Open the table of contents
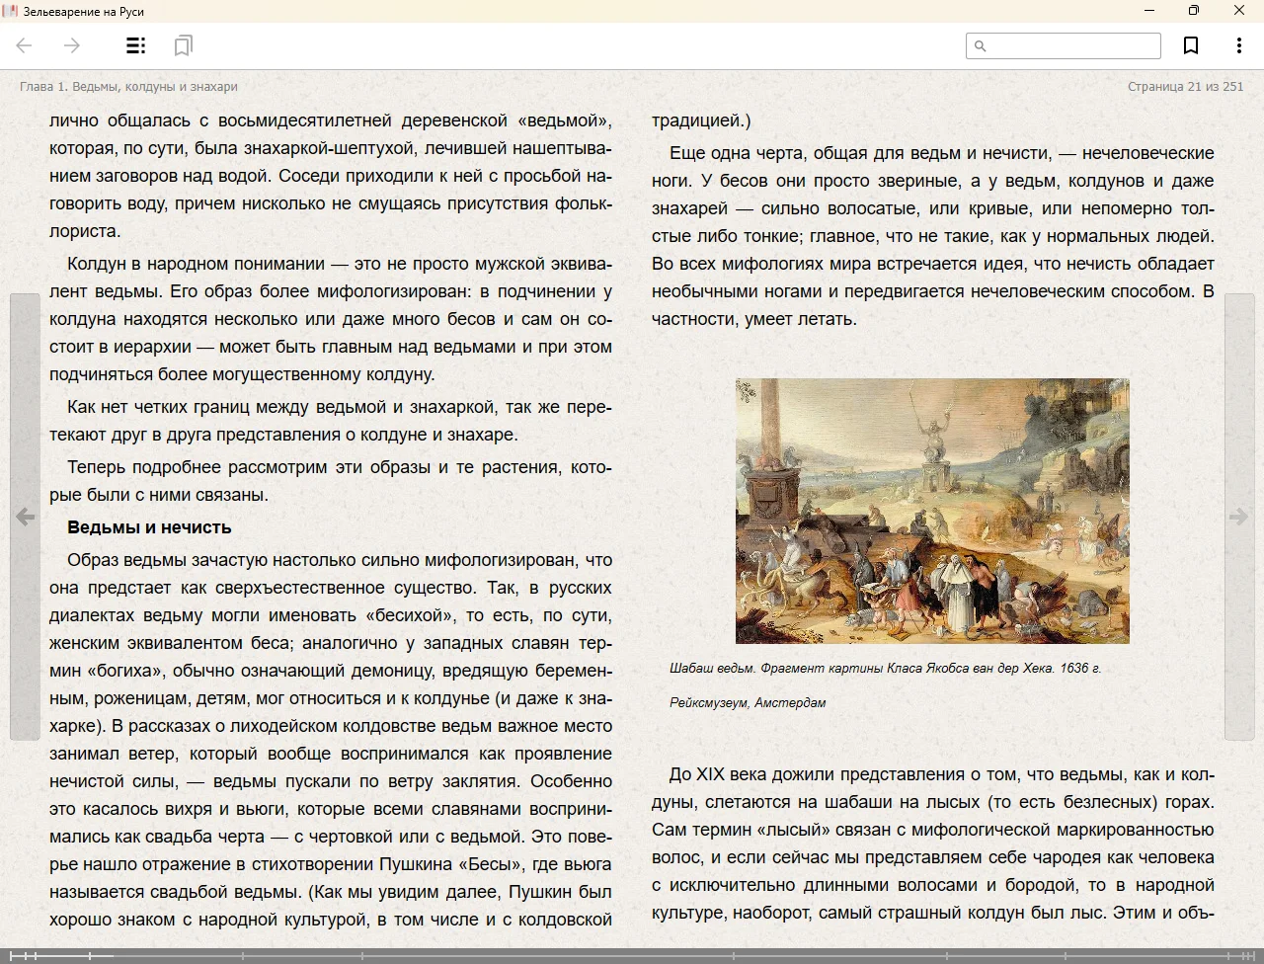Viewport: 1264px width, 964px height. [x=136, y=45]
